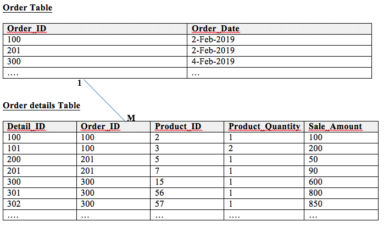The width and height of the screenshot is (389, 227).
Task: Click the "M" relationship cardinality label
Action: click(x=130, y=118)
